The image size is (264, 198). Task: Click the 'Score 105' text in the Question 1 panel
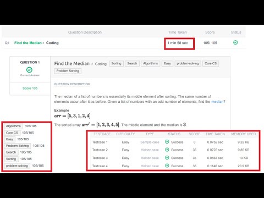(30, 88)
